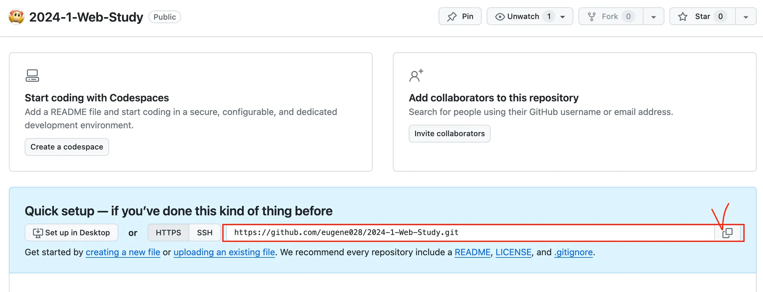Click Invite collaborators button
763x292 pixels.
(449, 134)
